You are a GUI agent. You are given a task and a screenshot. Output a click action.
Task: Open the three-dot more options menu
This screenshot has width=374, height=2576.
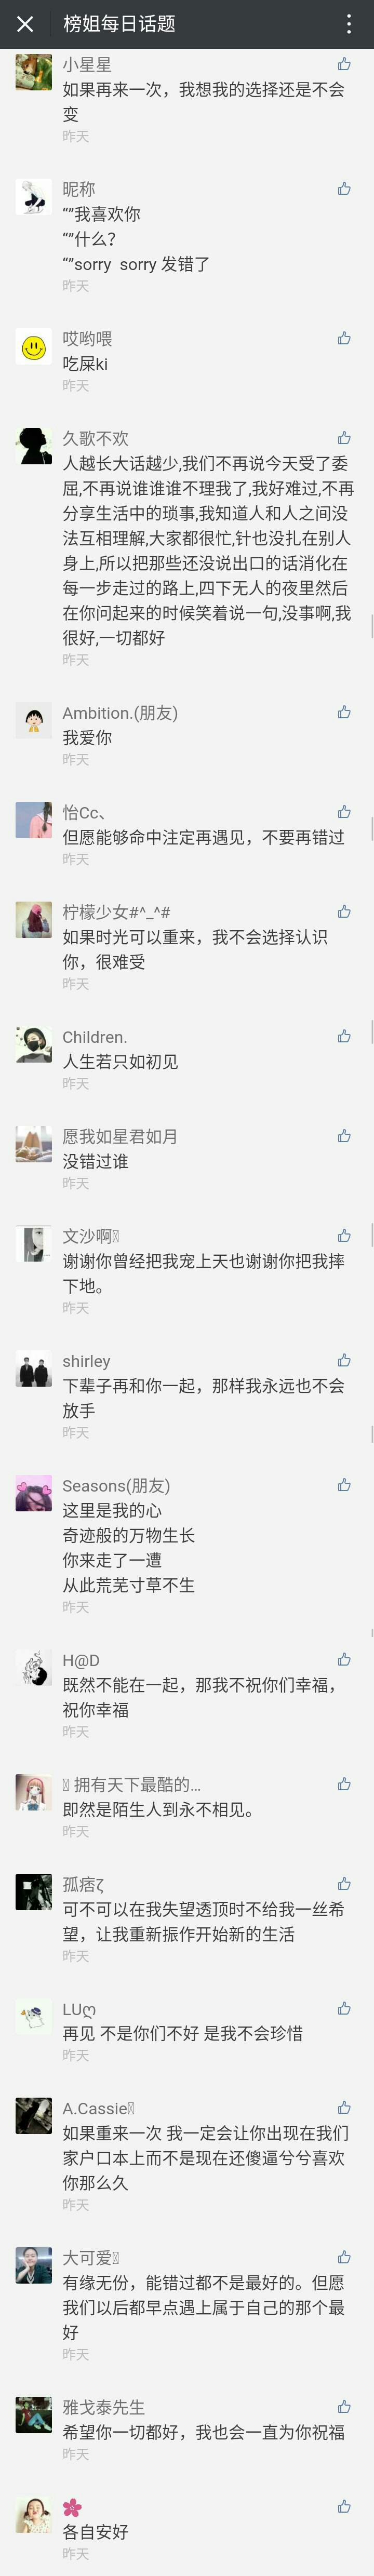pos(348,24)
